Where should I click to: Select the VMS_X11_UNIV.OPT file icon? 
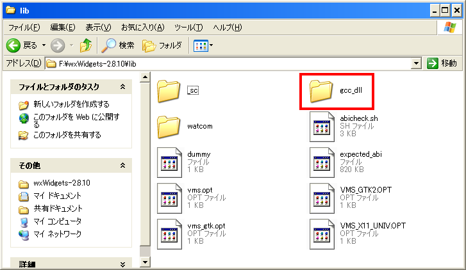pos(322,234)
